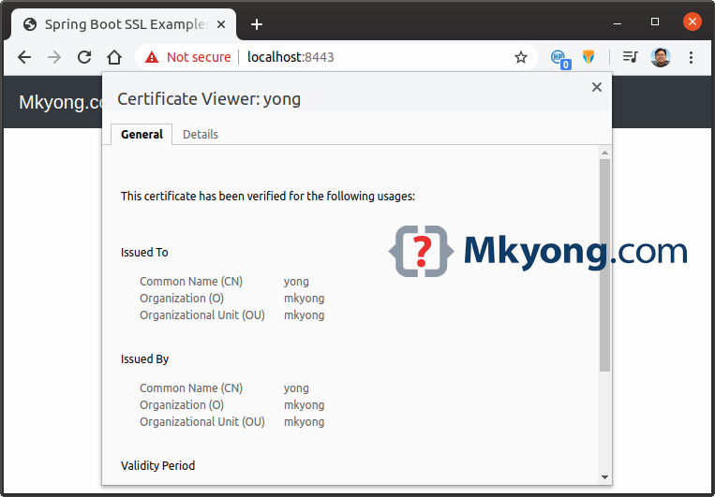Open Chrome three-dot menu
This screenshot has height=497, width=715.
pos(691,57)
